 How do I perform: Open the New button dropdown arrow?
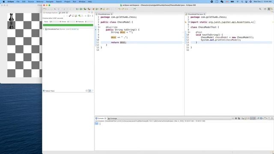coord(46,9)
